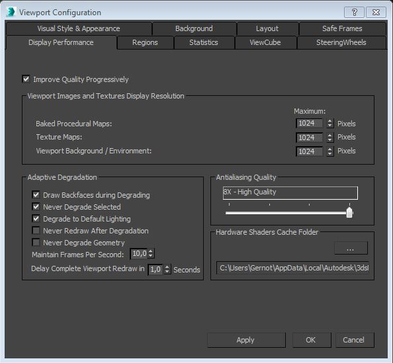Click Delay Complete Viewport Redraw spinner
This screenshot has height=363, width=393.
coord(167,270)
